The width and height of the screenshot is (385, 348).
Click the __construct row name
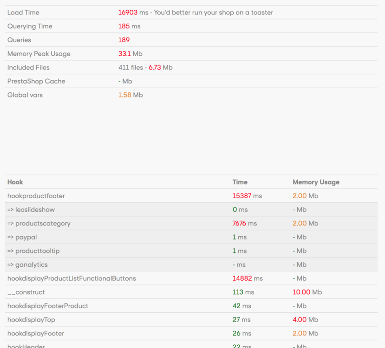click(x=26, y=292)
